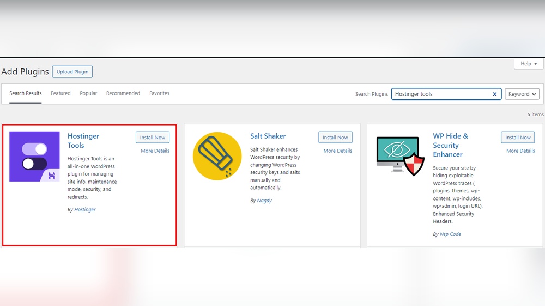Click the Upload Plugin button
Viewport: 545px width, 306px height.
[72, 72]
